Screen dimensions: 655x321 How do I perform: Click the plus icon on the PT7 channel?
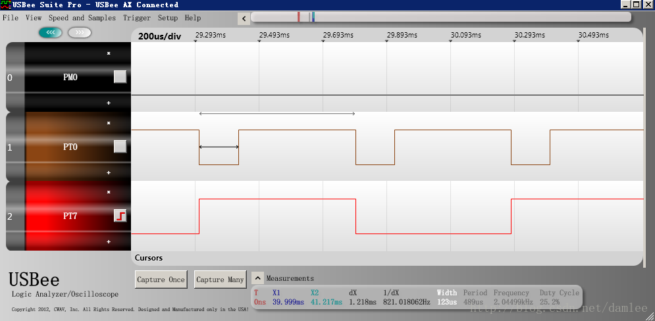(x=109, y=241)
